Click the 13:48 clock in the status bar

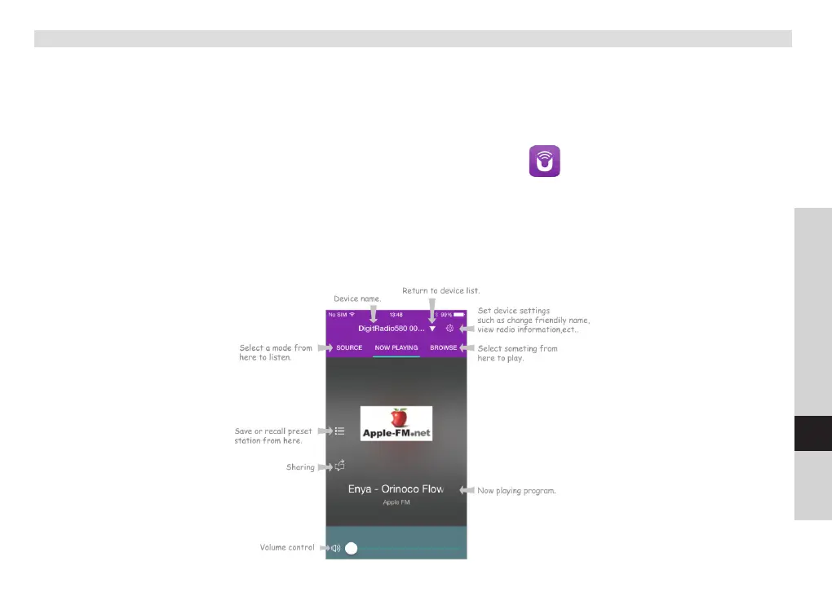point(396,315)
